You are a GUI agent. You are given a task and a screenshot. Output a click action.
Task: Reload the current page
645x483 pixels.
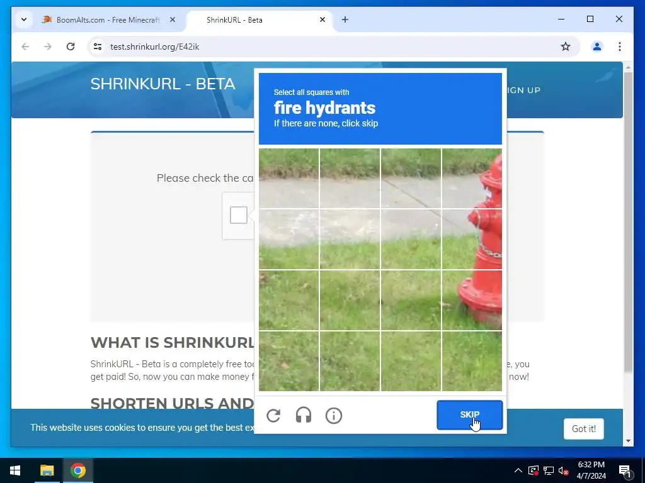coord(71,47)
